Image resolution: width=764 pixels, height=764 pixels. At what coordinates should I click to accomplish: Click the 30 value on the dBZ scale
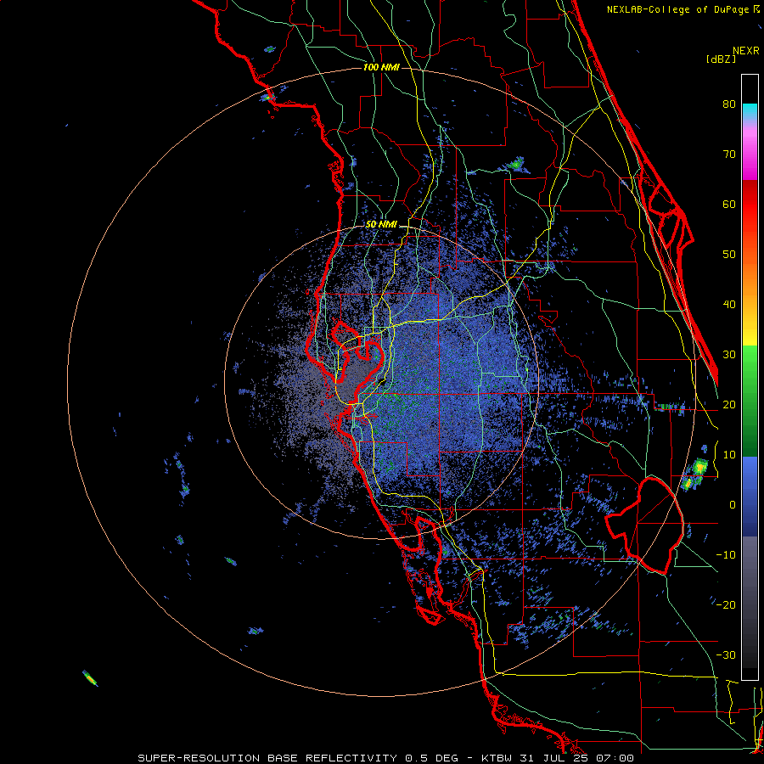[x=729, y=354]
